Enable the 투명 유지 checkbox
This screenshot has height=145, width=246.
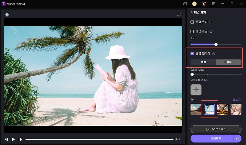coord(192,22)
